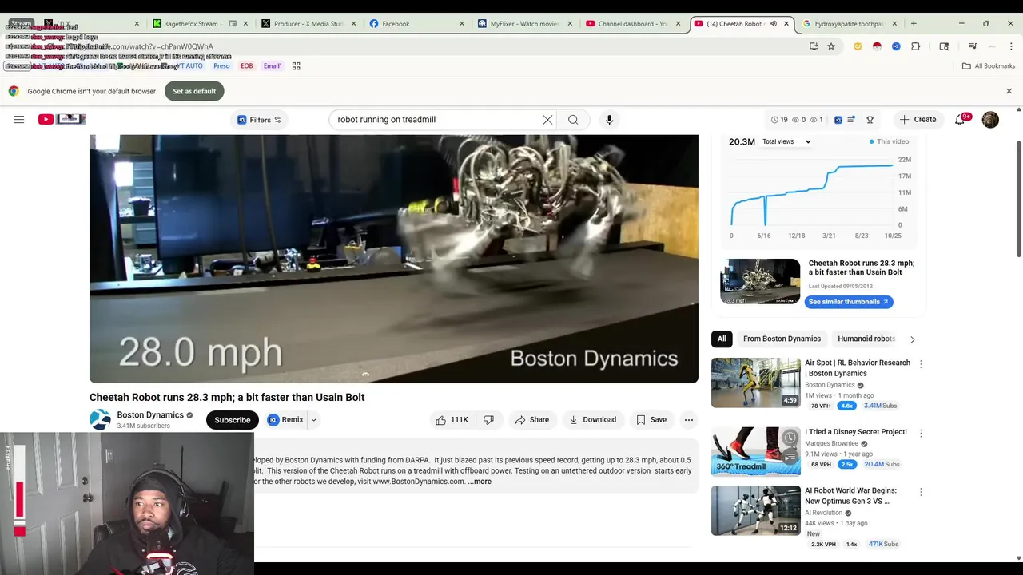Open the account avatar menu

tap(990, 120)
